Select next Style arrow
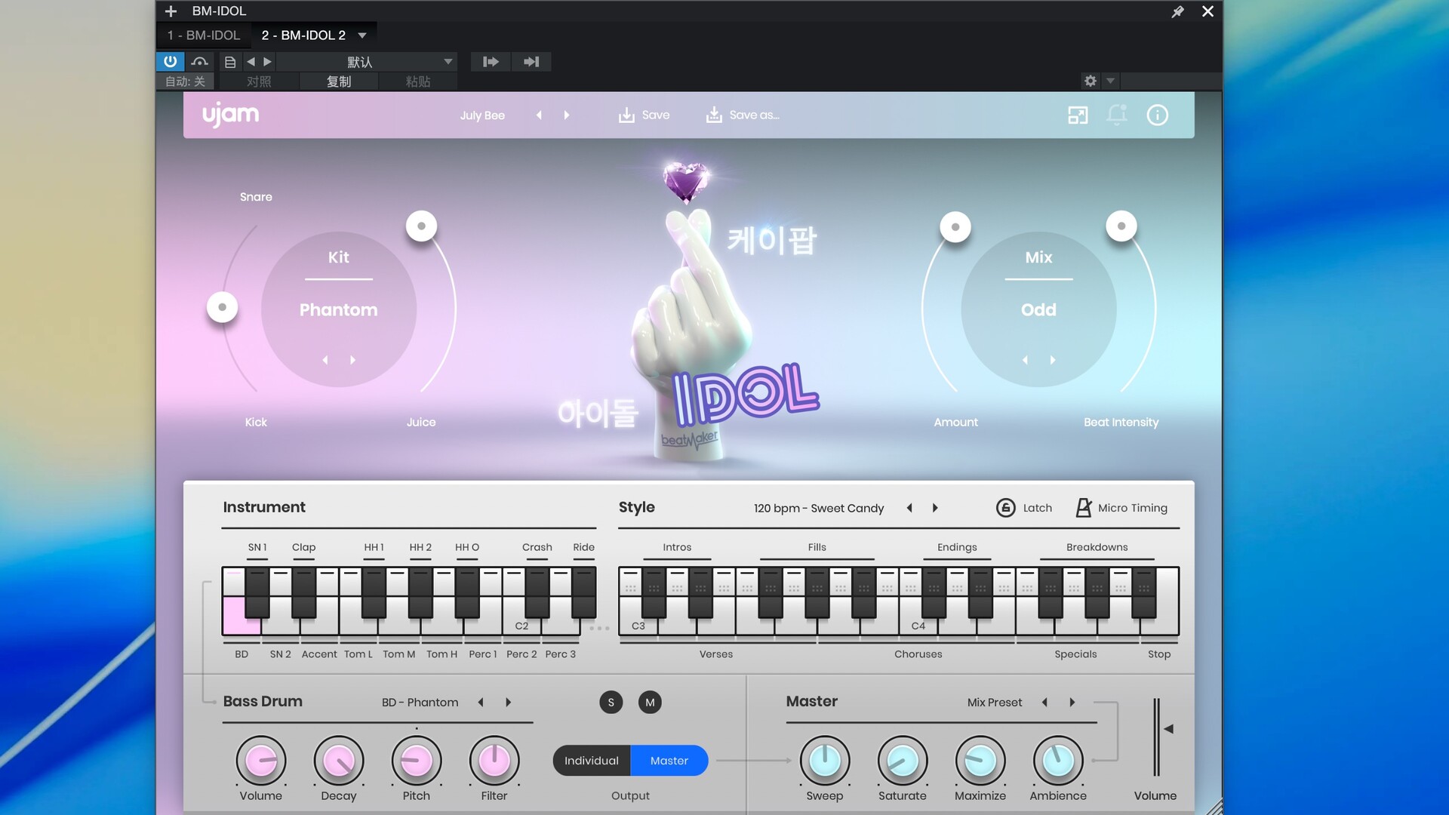Screen dimensions: 1449x815 [935, 509]
